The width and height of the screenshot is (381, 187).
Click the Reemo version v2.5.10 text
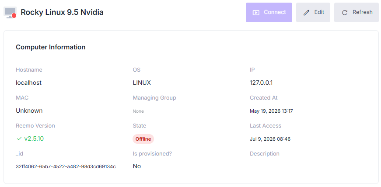[x=34, y=139]
